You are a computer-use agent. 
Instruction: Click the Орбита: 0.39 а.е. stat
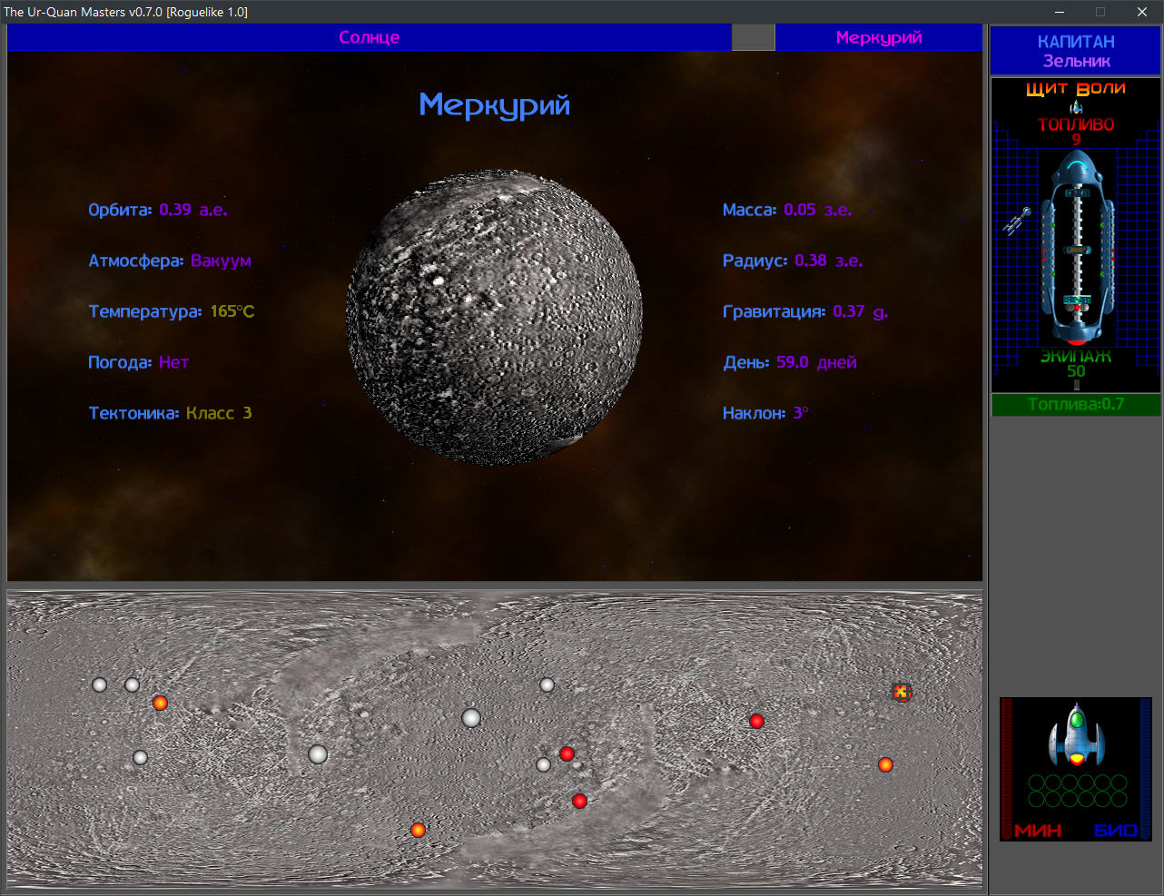[x=158, y=210]
